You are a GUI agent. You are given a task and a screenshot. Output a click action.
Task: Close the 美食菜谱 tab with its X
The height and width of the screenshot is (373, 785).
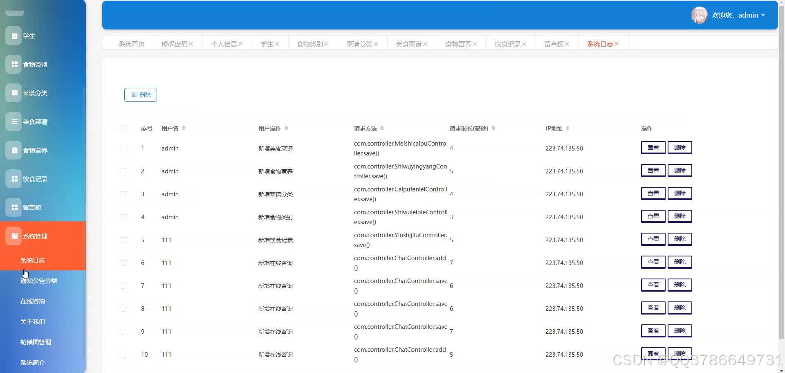tap(425, 44)
